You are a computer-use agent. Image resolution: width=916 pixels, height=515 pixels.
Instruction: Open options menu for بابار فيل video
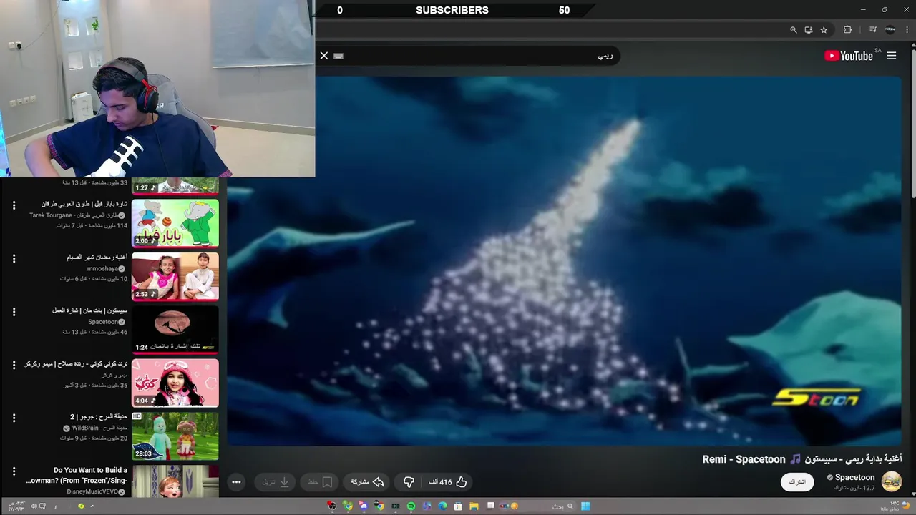coord(14,205)
